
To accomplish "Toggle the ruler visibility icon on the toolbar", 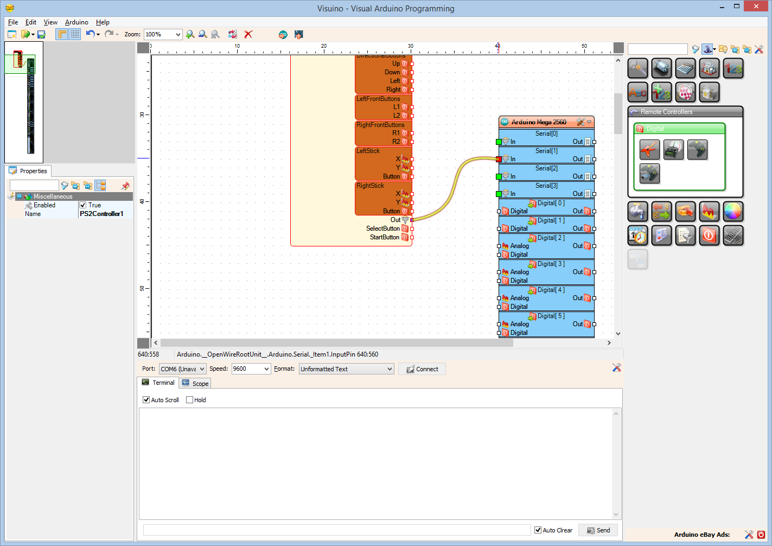I will (61, 34).
